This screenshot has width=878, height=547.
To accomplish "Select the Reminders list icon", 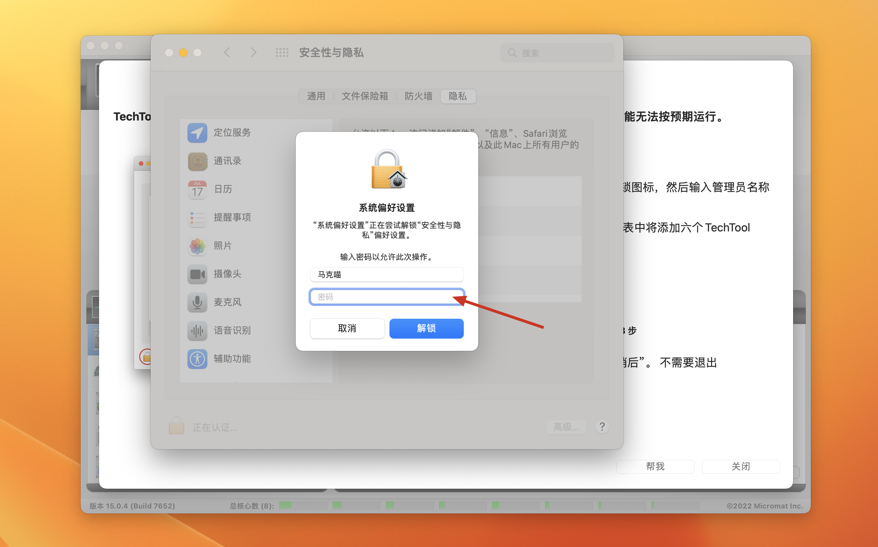I will coord(197,217).
